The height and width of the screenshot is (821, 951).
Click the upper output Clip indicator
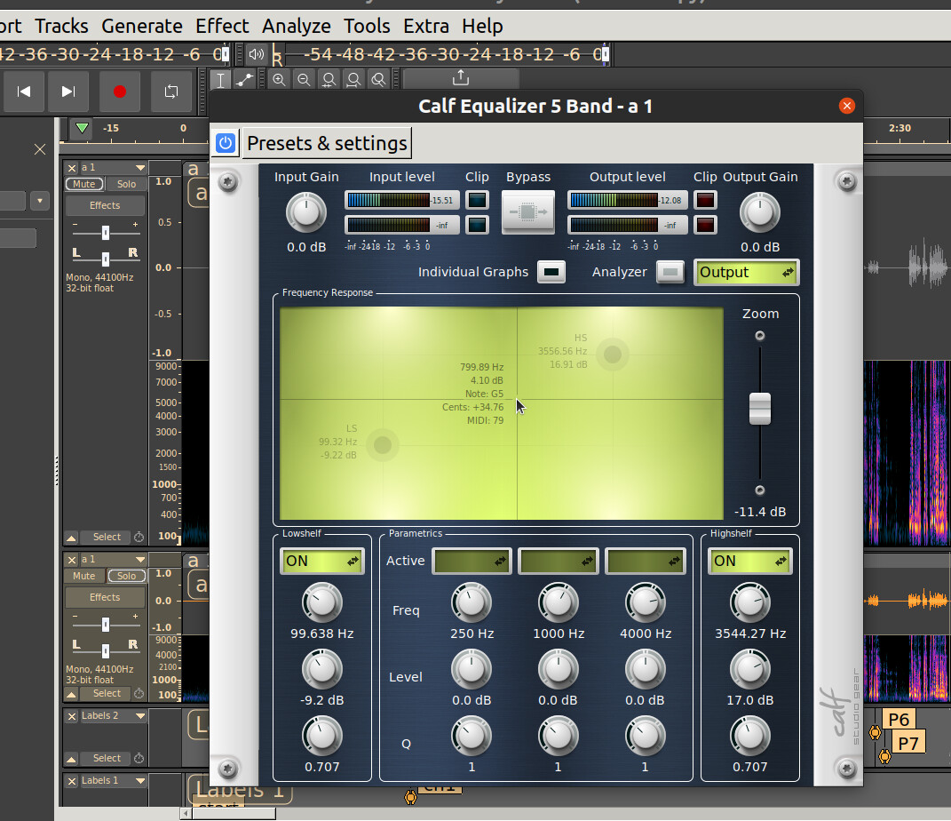tap(705, 200)
